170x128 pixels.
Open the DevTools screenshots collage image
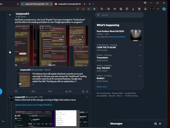coord(52,46)
